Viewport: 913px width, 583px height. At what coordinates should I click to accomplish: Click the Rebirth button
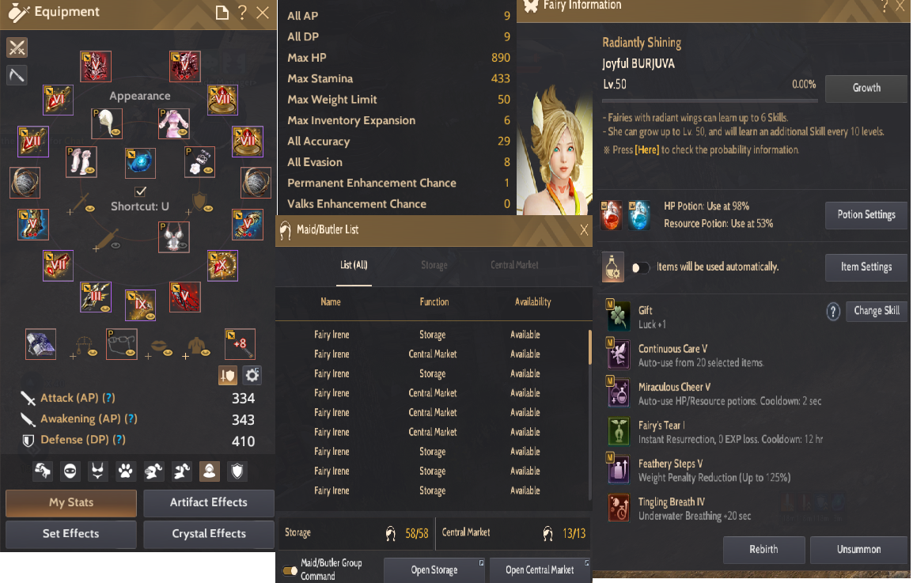click(763, 549)
